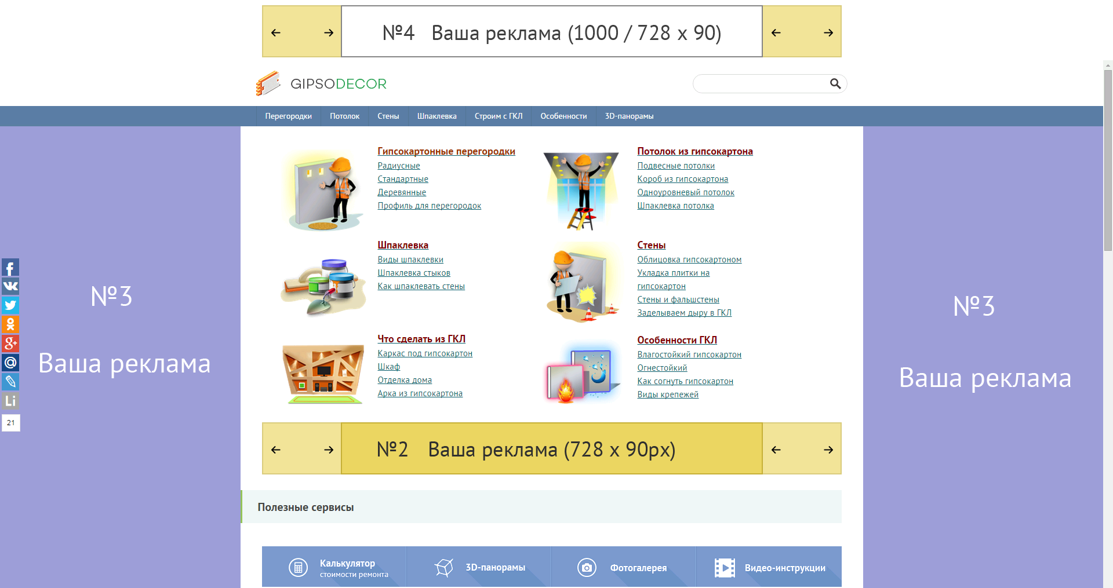Click the Twitter share icon
The image size is (1113, 588).
tap(10, 305)
